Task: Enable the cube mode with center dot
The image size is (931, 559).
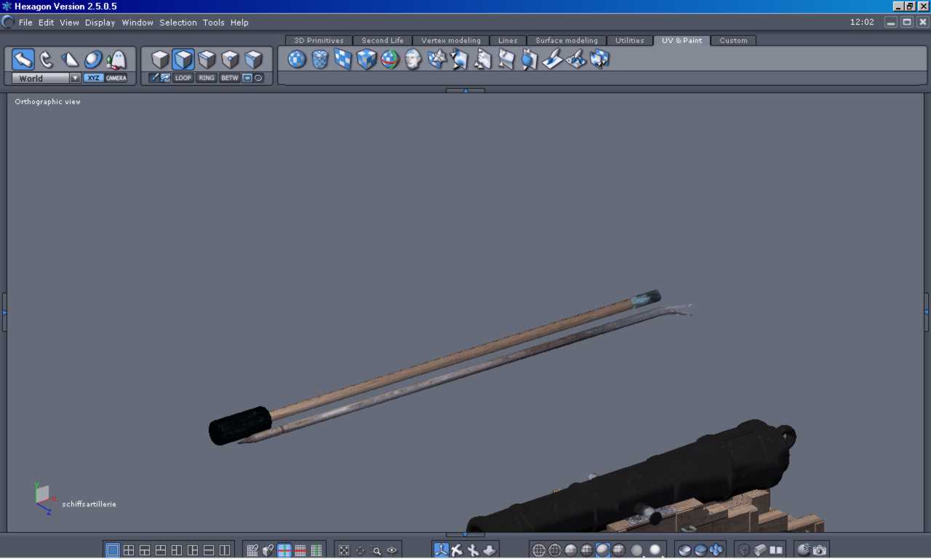Action: pos(230,59)
